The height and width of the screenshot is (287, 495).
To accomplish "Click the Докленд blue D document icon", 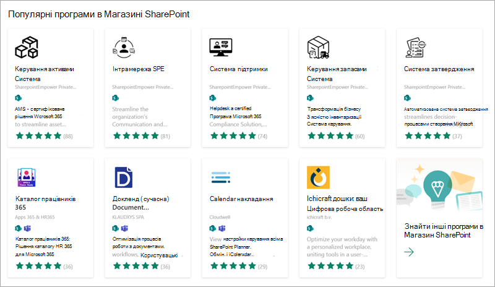I will tap(123, 178).
